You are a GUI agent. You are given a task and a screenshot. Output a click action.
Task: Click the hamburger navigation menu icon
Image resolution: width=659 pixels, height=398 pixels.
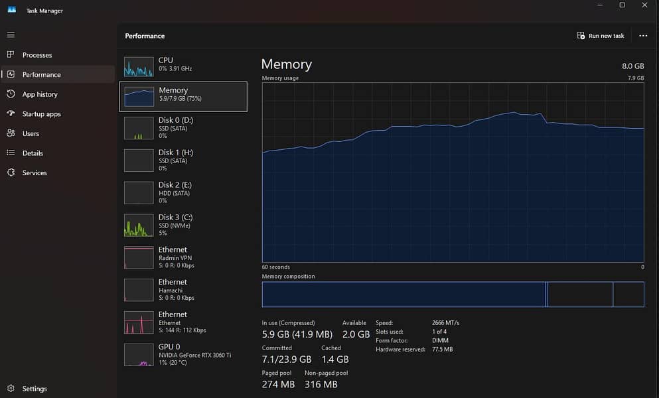(x=11, y=34)
